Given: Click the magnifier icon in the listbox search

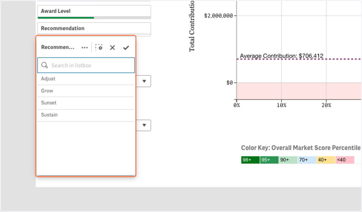Looking at the screenshot, I should (x=45, y=65).
